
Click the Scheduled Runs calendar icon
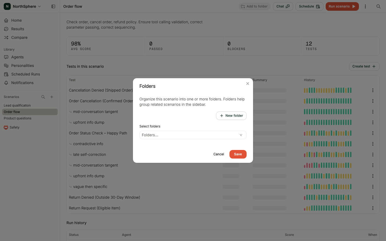click(x=6, y=74)
